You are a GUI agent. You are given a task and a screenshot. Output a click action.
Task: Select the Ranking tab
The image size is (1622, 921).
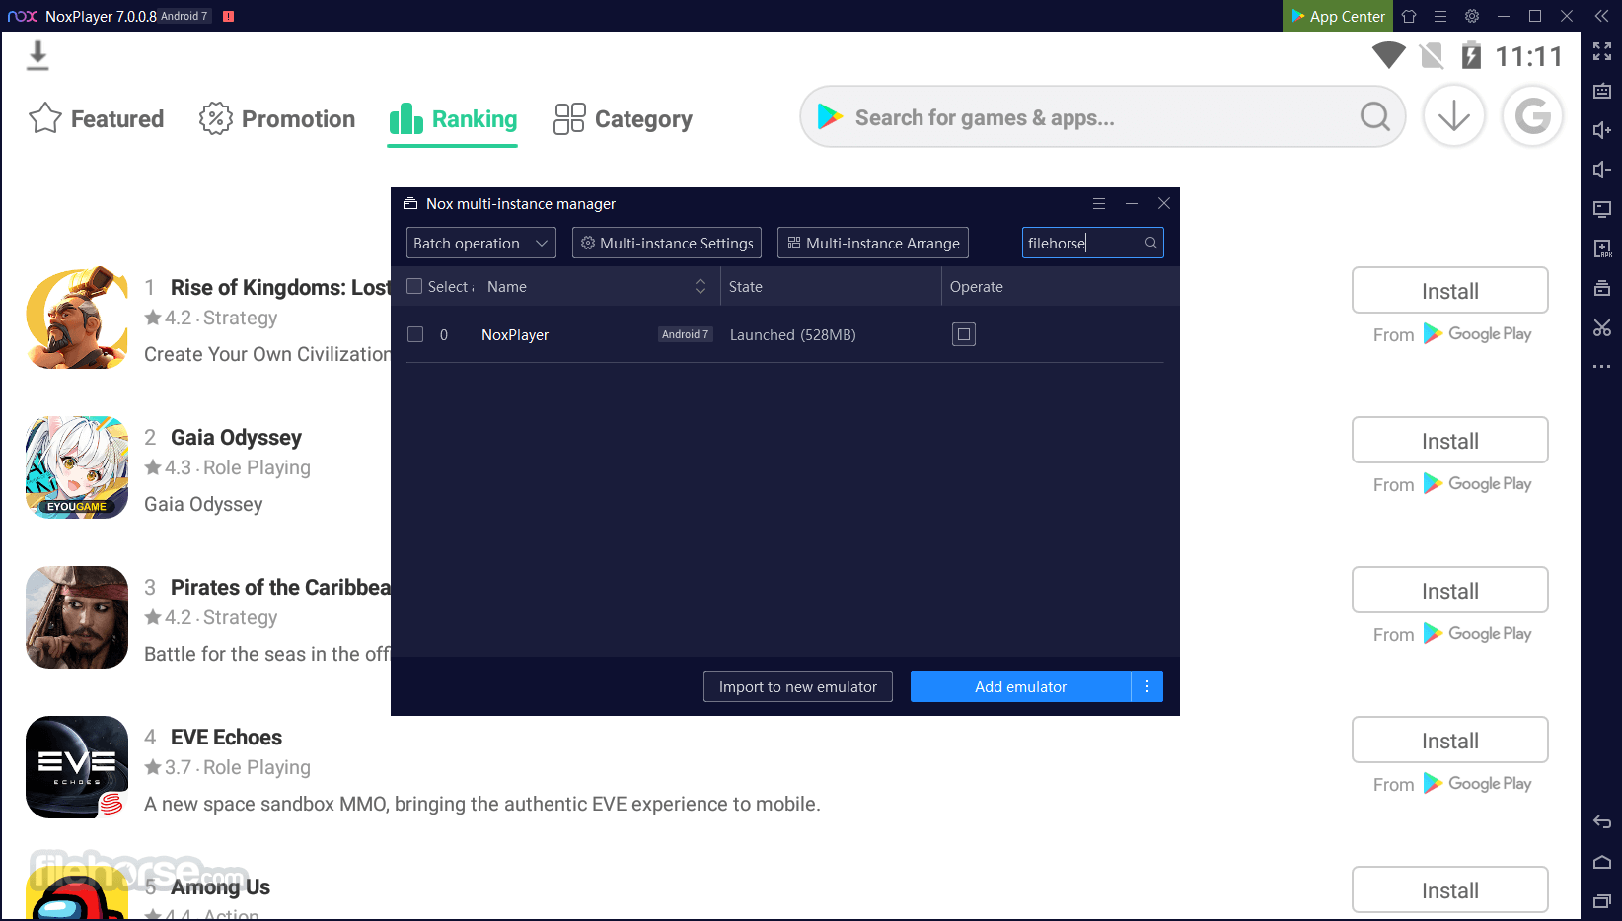coord(453,118)
